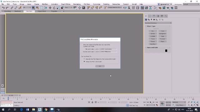Click the Pyramid primitive button
Image resolution: width=200 pixels, height=112 pixels.
tap(162, 39)
